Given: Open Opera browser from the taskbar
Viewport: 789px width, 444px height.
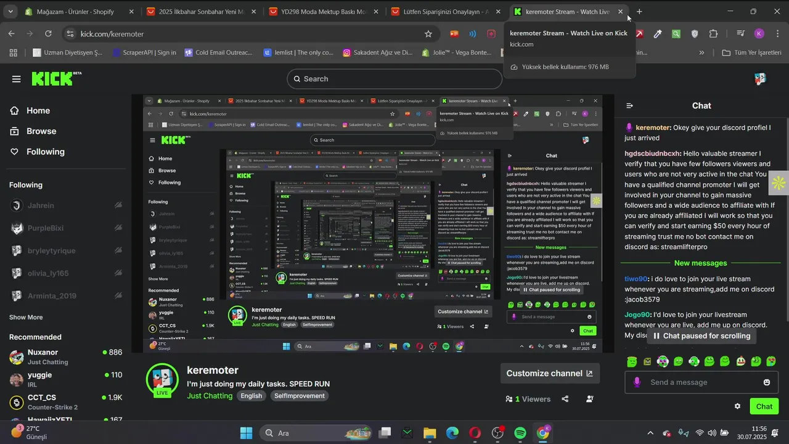Looking at the screenshot, I should (x=475, y=433).
